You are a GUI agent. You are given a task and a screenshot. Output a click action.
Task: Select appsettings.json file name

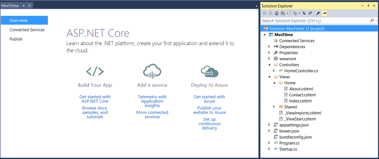tap(294, 125)
